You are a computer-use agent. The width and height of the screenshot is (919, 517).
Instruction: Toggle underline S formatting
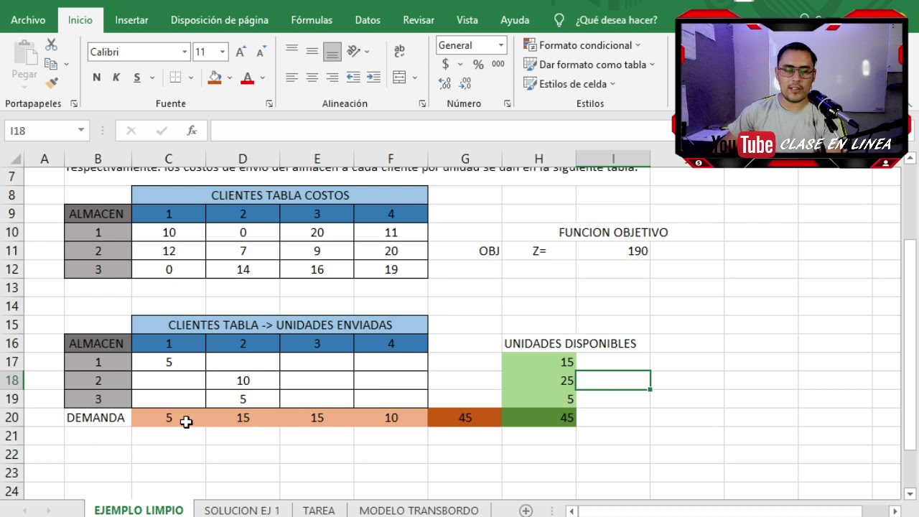[136, 78]
